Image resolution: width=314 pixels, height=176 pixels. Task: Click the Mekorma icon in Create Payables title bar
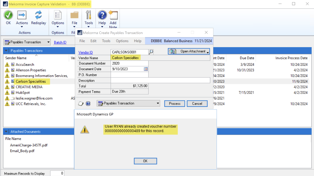pyautogui.click(x=80, y=33)
